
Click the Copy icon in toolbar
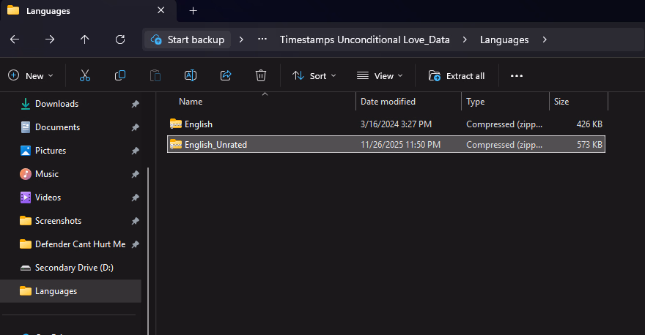(120, 75)
